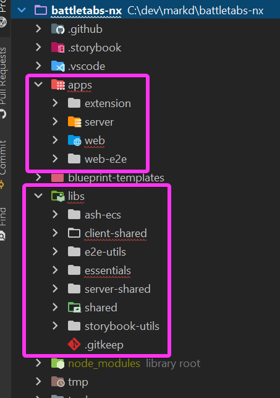
Task: Select the .gitkeep file git icon
Action: pyautogui.click(x=74, y=344)
